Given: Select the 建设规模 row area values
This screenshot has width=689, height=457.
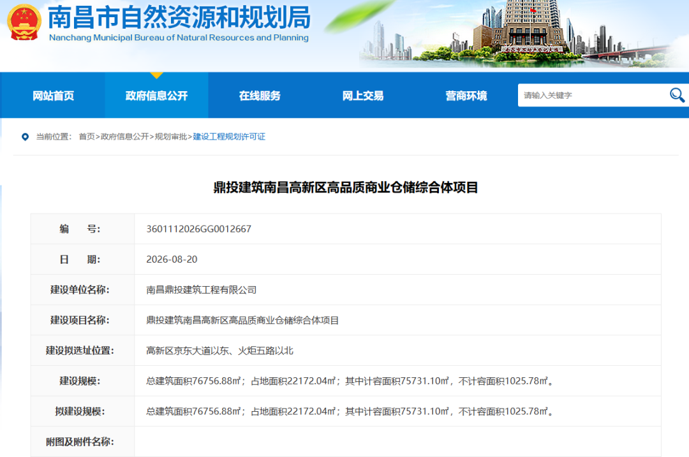Looking at the screenshot, I should [350, 381].
